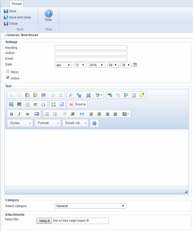Expand the Format dropdown

48,123
